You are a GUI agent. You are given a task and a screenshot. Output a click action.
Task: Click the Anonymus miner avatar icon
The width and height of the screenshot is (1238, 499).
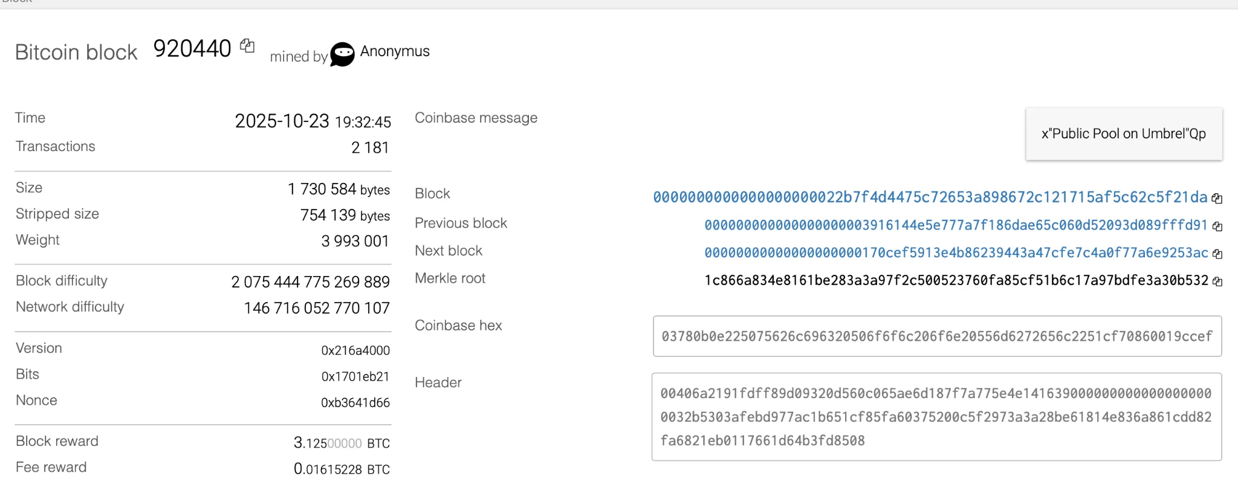342,54
